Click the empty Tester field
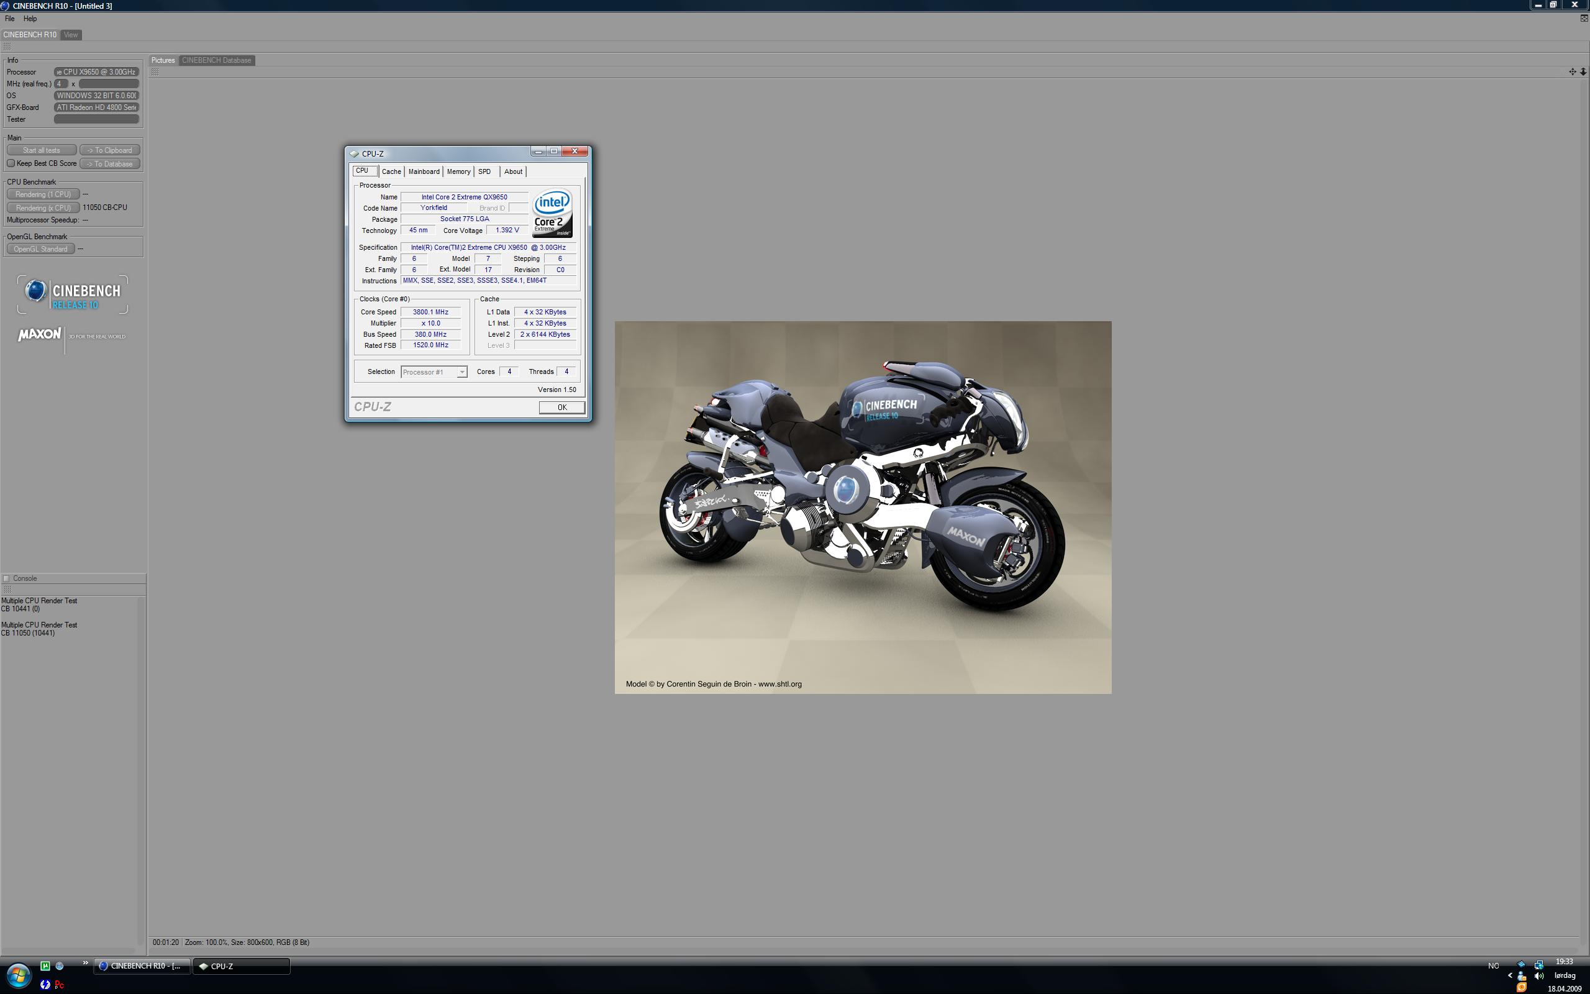Image resolution: width=1590 pixels, height=994 pixels. tap(97, 120)
